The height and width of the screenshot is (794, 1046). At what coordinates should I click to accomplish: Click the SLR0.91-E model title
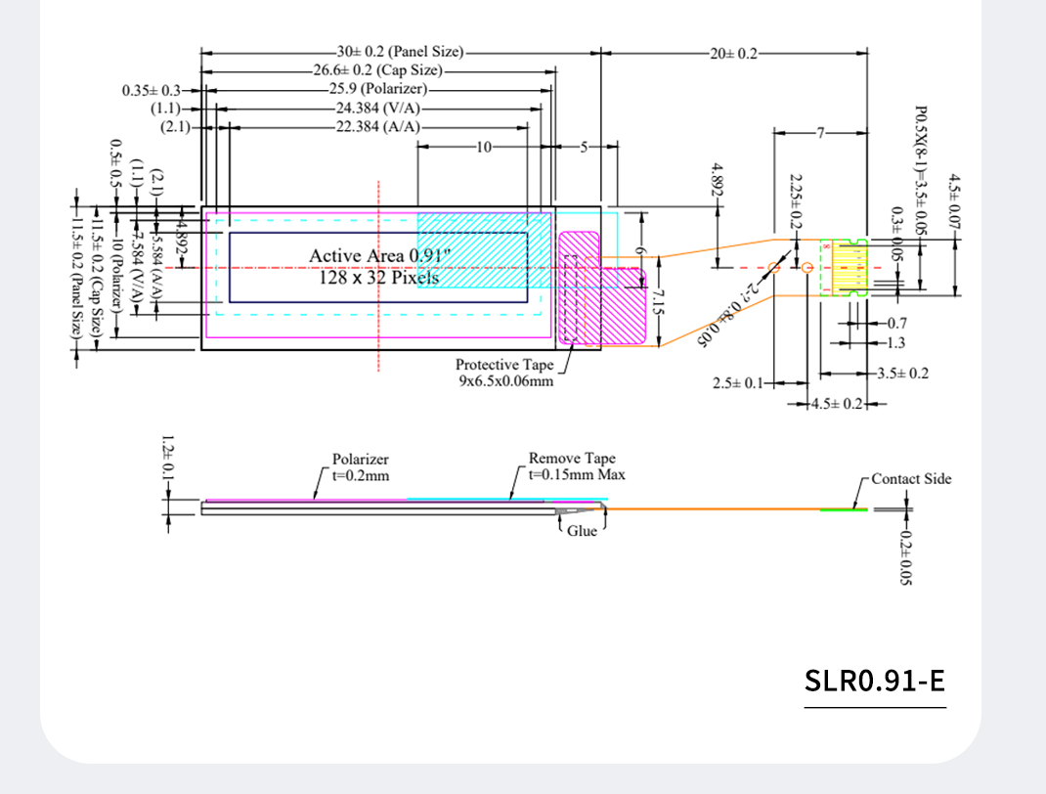coord(875,681)
